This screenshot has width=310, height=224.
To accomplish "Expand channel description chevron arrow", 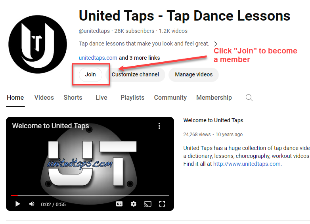I will click(x=216, y=44).
